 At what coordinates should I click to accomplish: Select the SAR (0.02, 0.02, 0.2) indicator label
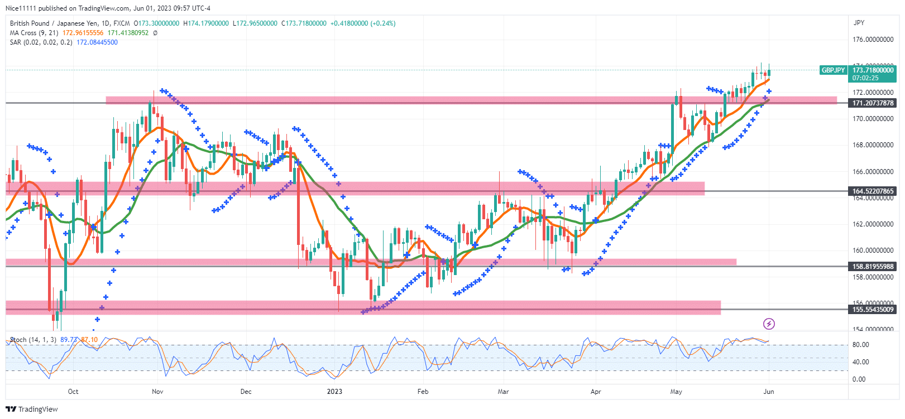41,42
